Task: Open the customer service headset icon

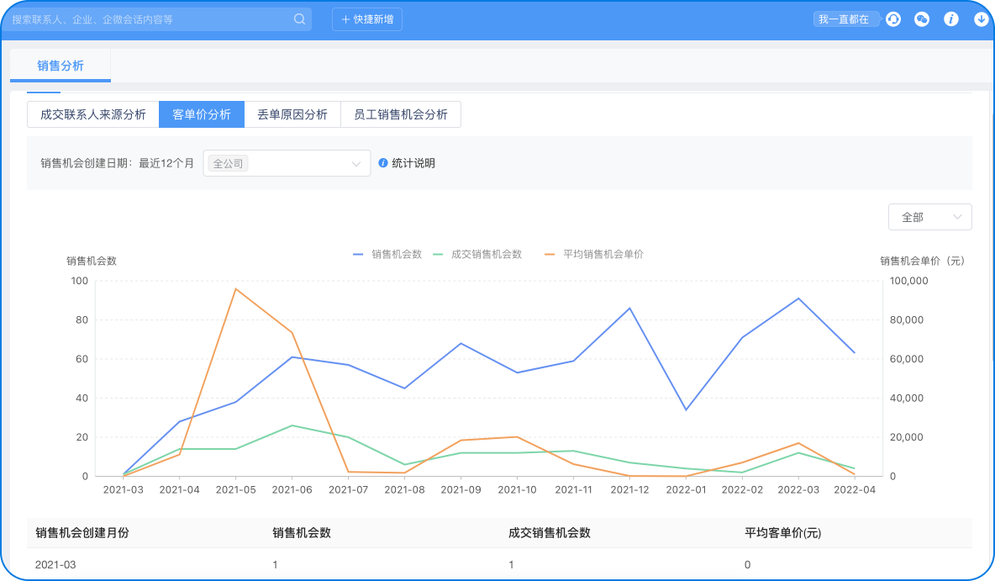Action: tap(892, 19)
